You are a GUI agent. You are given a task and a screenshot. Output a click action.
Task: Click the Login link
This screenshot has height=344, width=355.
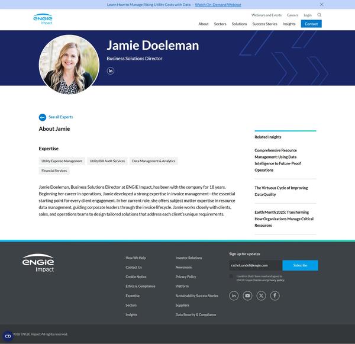coord(308,15)
